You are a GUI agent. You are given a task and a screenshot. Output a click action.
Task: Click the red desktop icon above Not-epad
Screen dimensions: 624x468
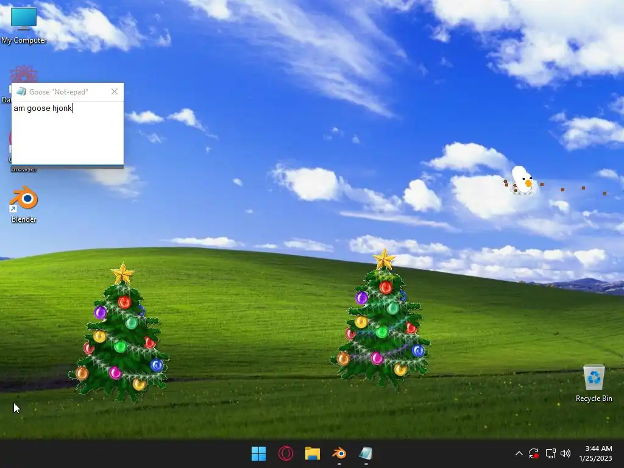tap(24, 74)
